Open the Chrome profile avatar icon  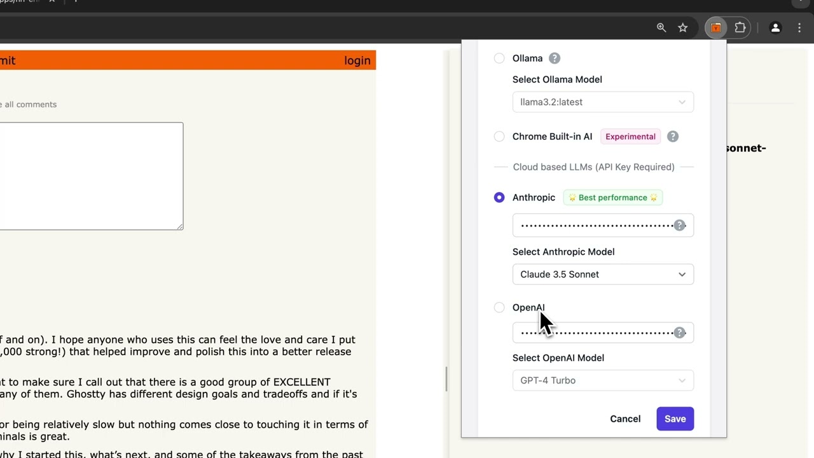pyautogui.click(x=775, y=27)
